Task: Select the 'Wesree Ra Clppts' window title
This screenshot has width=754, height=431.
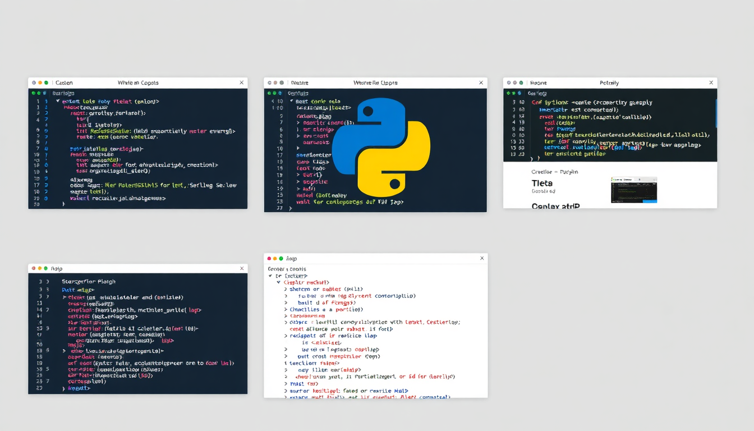Action: click(x=376, y=82)
